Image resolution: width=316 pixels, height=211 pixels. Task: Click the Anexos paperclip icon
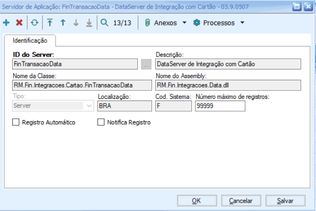coord(147,23)
